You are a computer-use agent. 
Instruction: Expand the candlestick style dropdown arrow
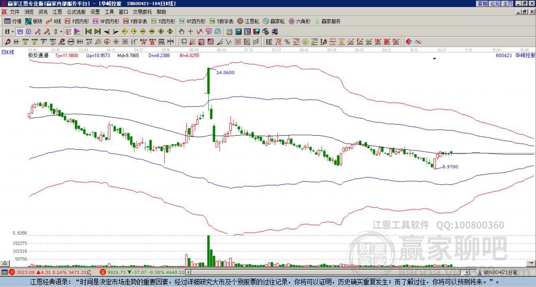[61, 32]
